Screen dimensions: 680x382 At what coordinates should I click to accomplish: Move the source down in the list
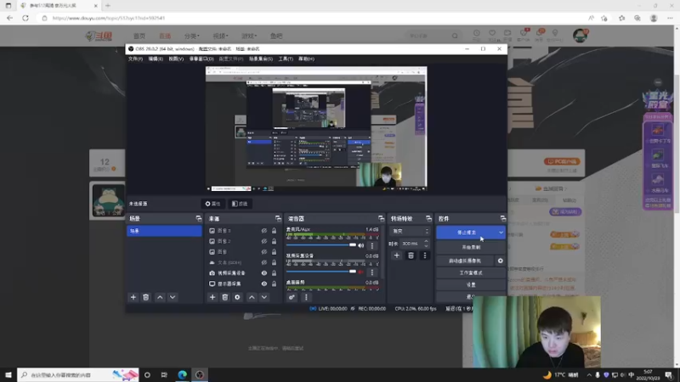pos(264,297)
